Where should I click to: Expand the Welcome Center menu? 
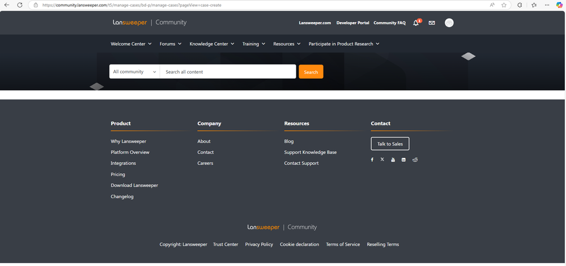(x=131, y=44)
